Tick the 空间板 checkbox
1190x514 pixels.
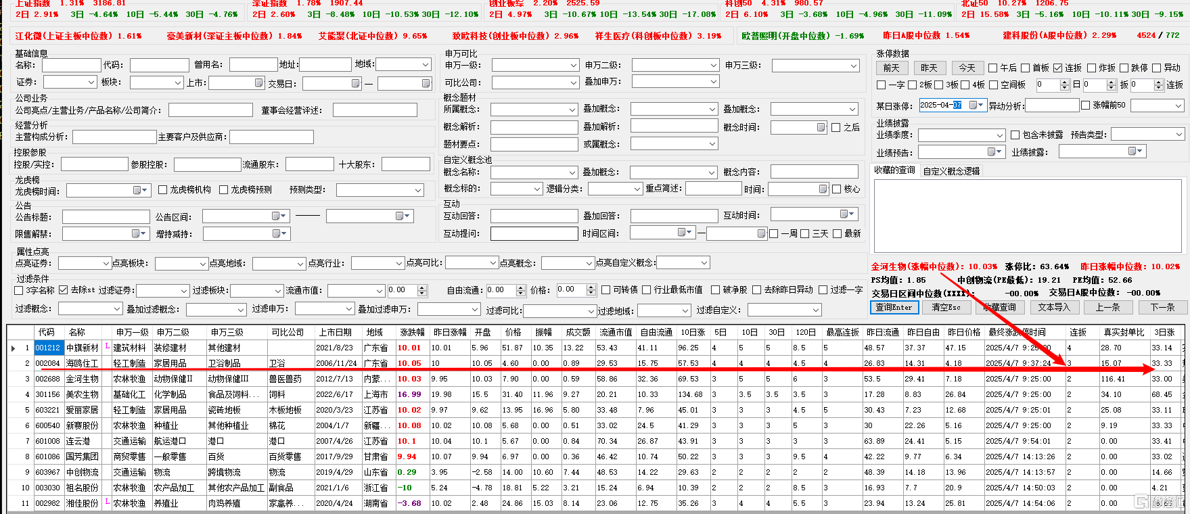click(x=993, y=85)
